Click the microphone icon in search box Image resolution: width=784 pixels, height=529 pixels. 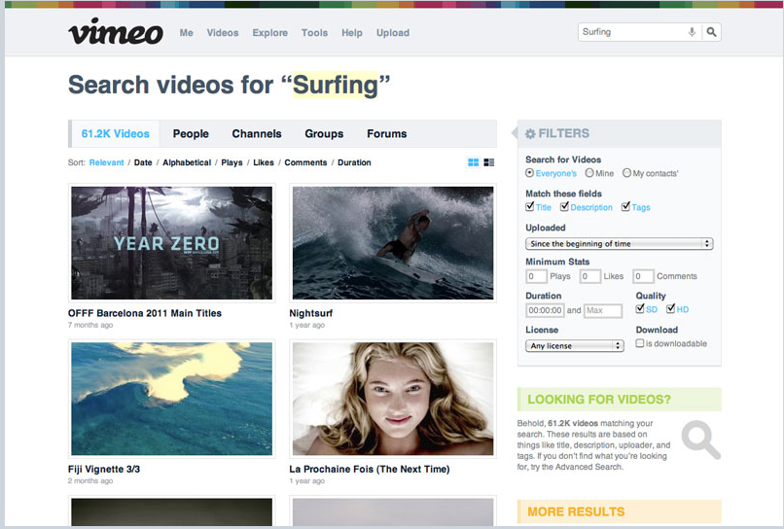tap(692, 32)
